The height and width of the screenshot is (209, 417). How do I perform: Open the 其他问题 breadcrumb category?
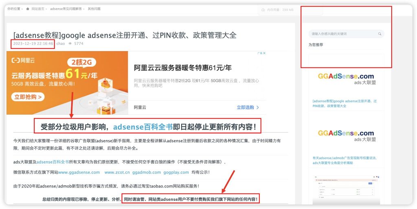94,9
